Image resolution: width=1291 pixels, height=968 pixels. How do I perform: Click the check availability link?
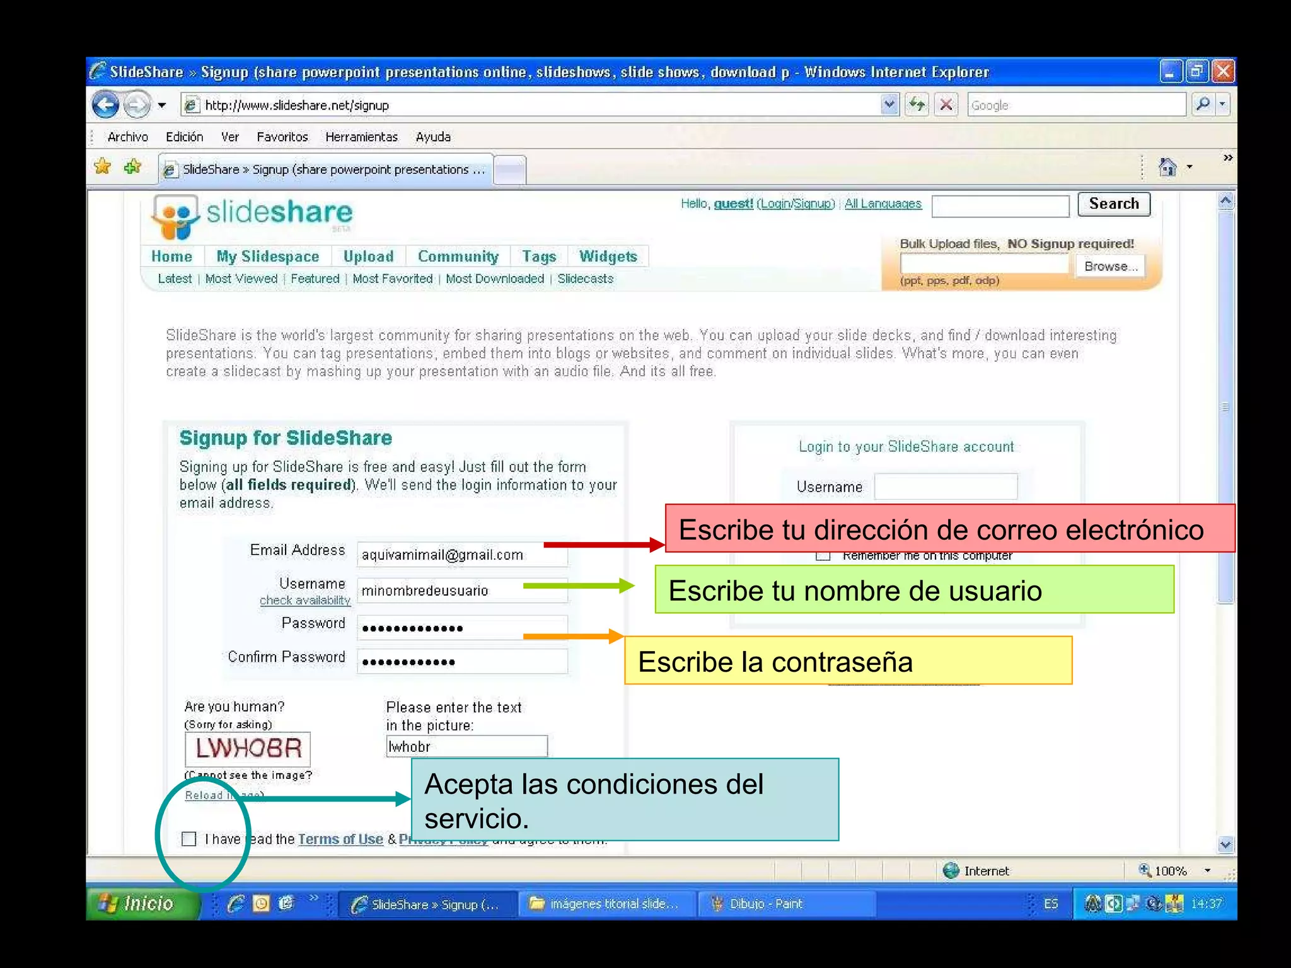coord(305,601)
